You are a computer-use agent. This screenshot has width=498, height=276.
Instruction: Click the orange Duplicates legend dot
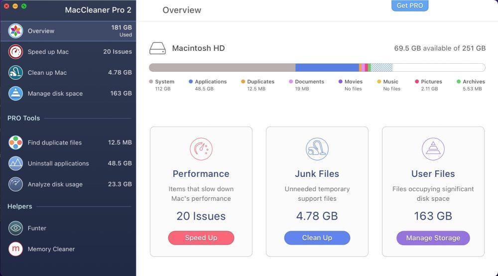coord(243,82)
